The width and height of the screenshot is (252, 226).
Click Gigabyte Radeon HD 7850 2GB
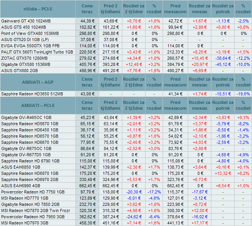point(30,204)
